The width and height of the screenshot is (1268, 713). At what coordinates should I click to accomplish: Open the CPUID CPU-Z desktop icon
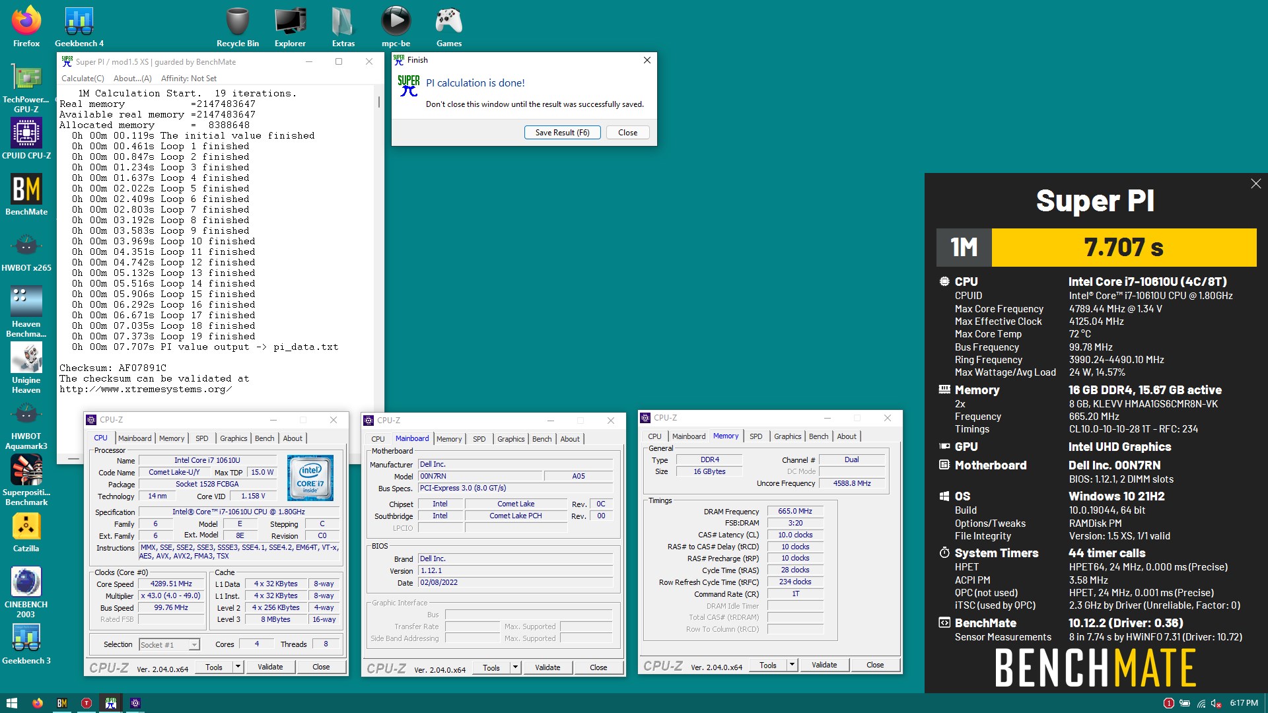[x=26, y=139]
